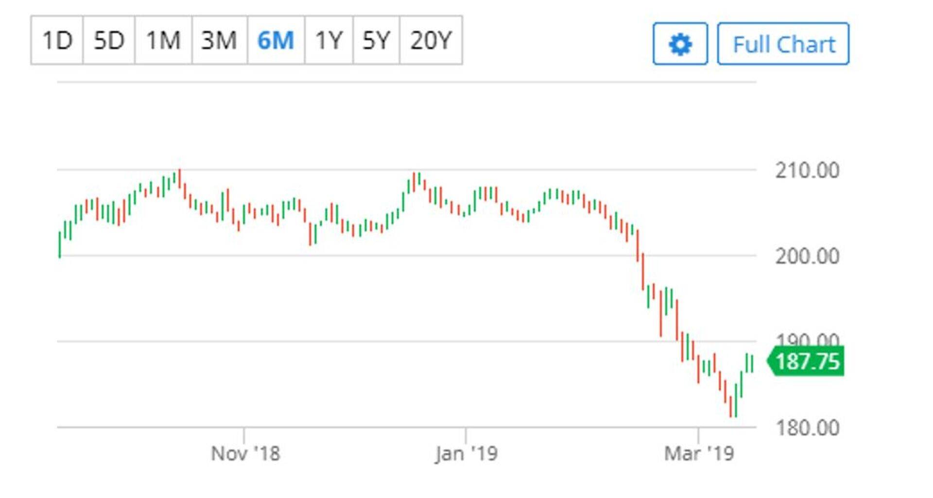Screen dimensions: 933x498
Task: Click the Jan '19 date label
Action: click(x=466, y=454)
